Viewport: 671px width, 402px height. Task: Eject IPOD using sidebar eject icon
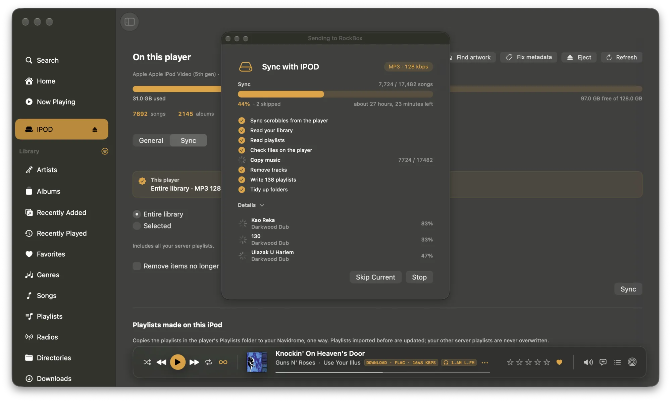pyautogui.click(x=95, y=129)
